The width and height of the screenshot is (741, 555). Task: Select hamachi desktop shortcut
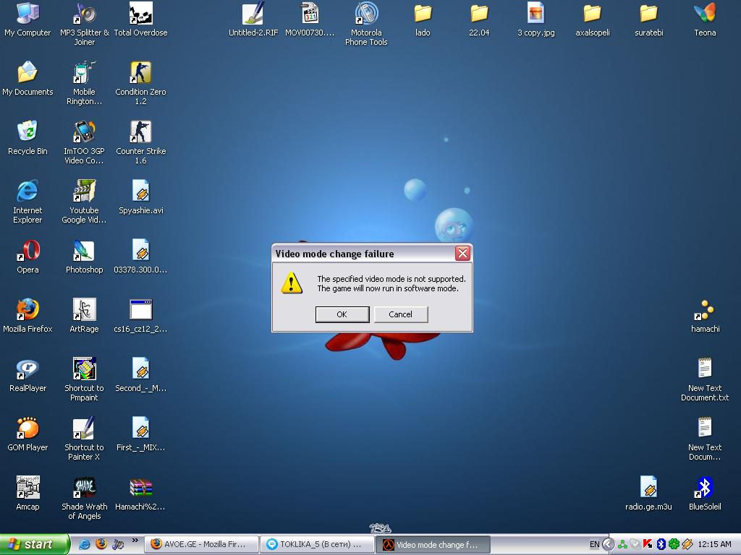[x=705, y=315]
